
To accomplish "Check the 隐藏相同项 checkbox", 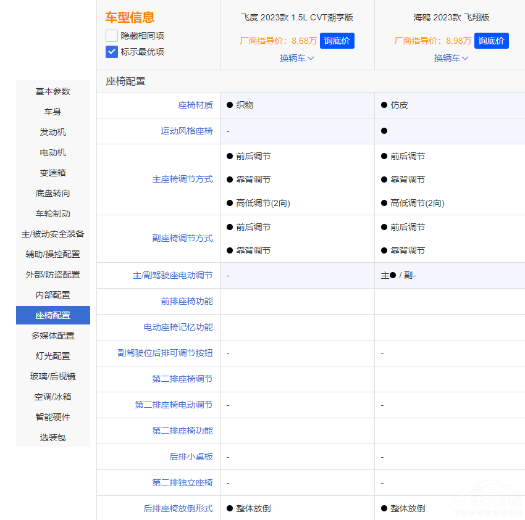I will pos(112,36).
